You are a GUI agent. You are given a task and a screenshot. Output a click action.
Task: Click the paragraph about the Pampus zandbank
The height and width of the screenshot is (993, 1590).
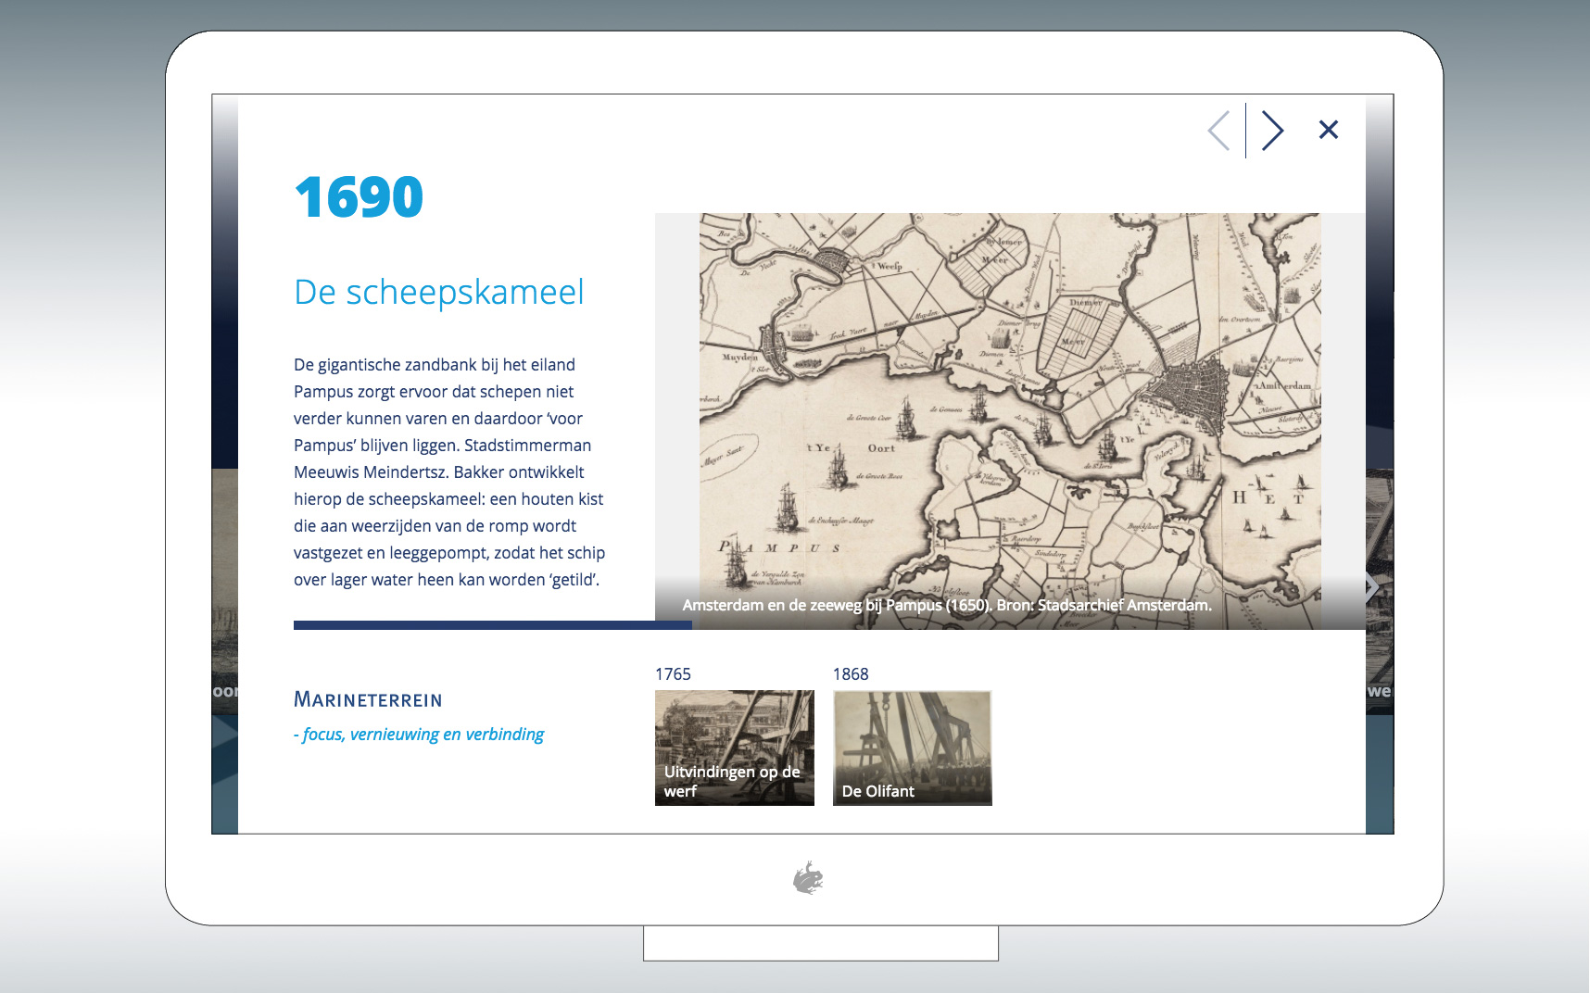point(449,472)
